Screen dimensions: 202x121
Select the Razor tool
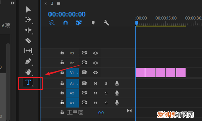coord(28,41)
